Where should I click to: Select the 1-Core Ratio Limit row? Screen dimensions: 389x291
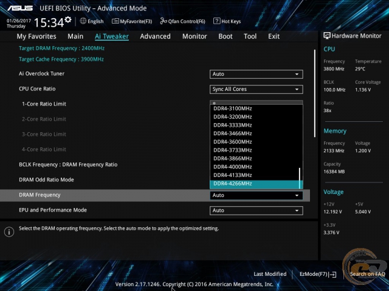tap(44, 104)
